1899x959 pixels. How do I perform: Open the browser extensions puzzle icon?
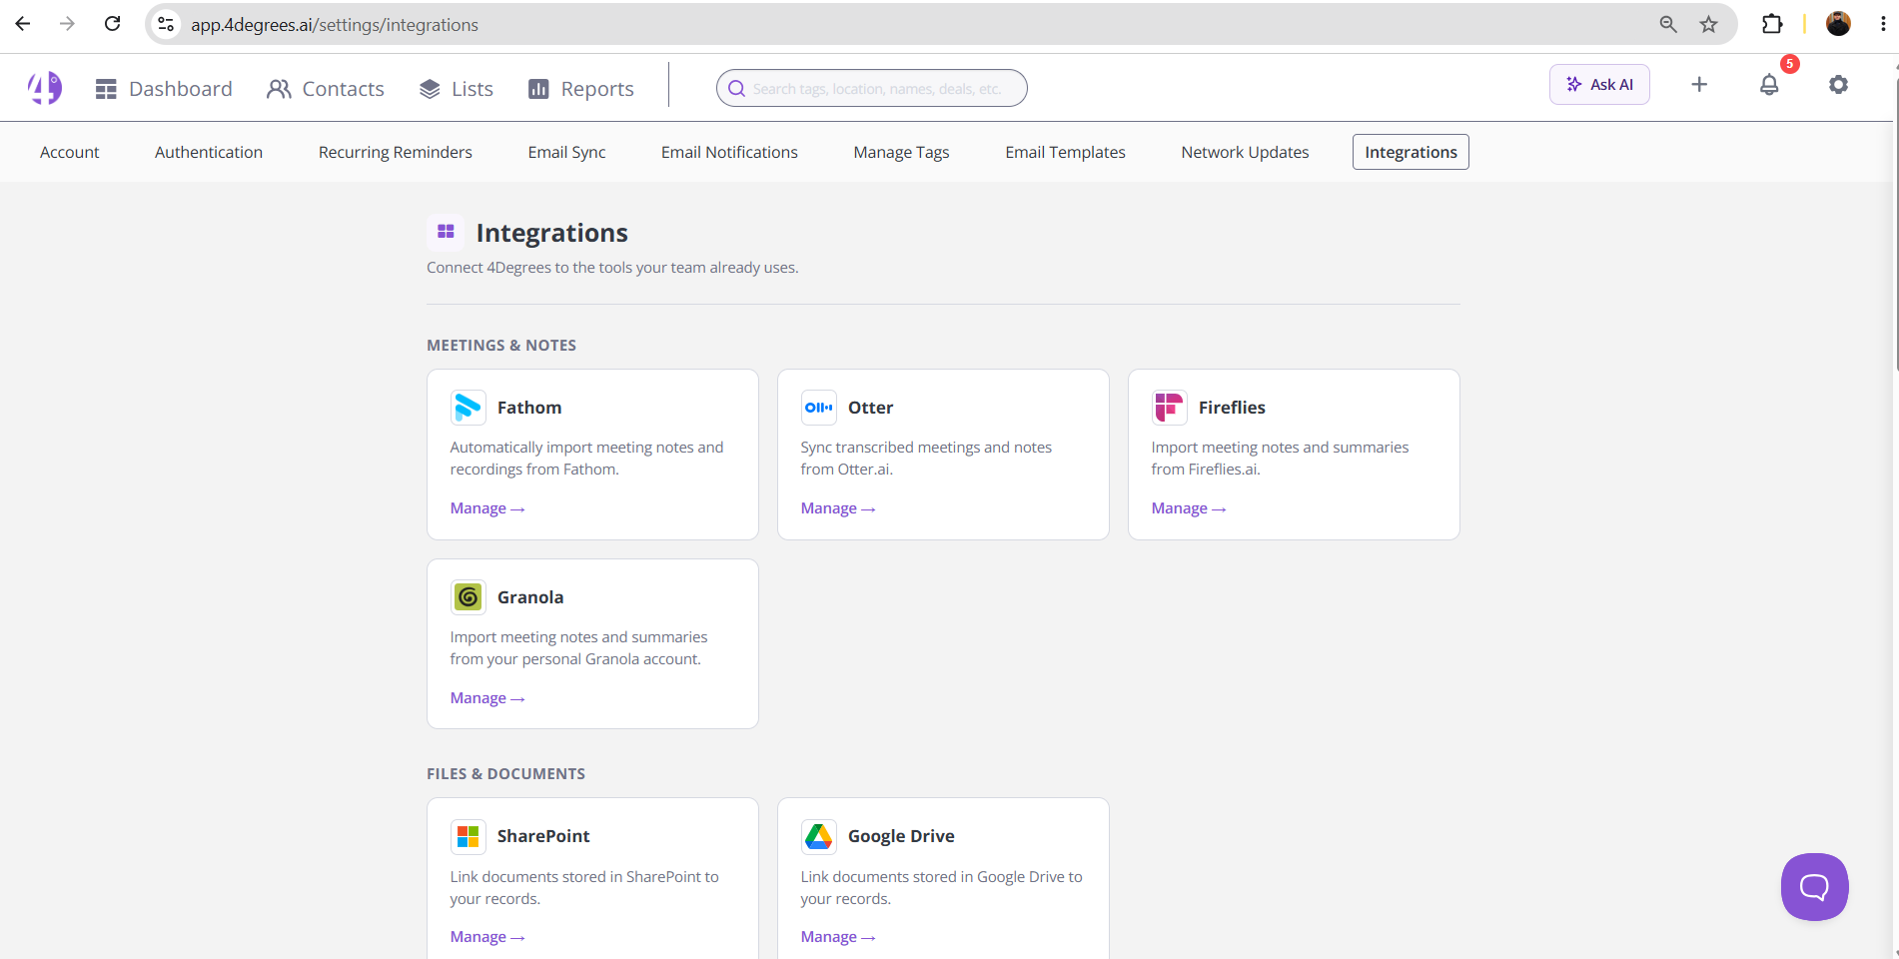(x=1772, y=24)
